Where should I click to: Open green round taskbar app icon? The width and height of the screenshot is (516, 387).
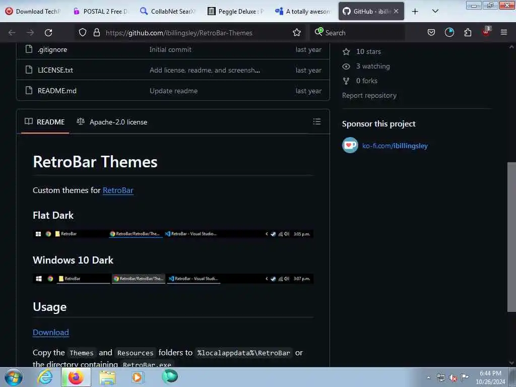tap(170, 376)
